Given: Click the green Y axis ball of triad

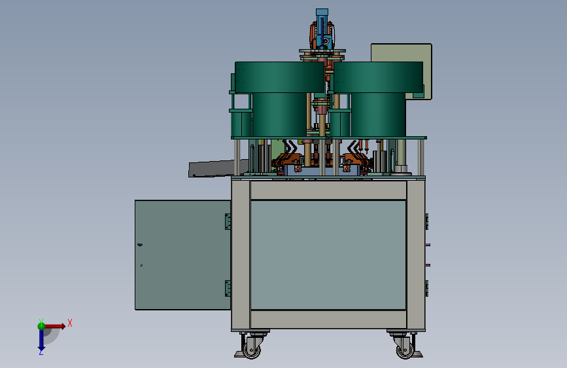Looking at the screenshot, I should pos(41,325).
